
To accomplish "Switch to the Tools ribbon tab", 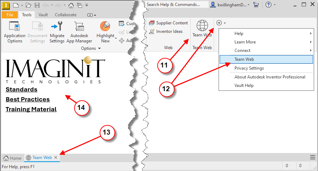I will click(27, 15).
